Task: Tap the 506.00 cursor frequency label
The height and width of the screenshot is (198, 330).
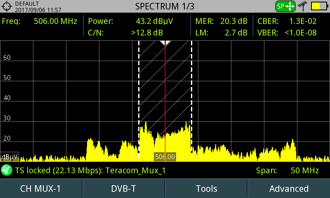Action: tap(165, 157)
